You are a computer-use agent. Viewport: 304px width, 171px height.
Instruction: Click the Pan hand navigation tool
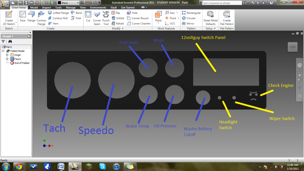pos(300,74)
